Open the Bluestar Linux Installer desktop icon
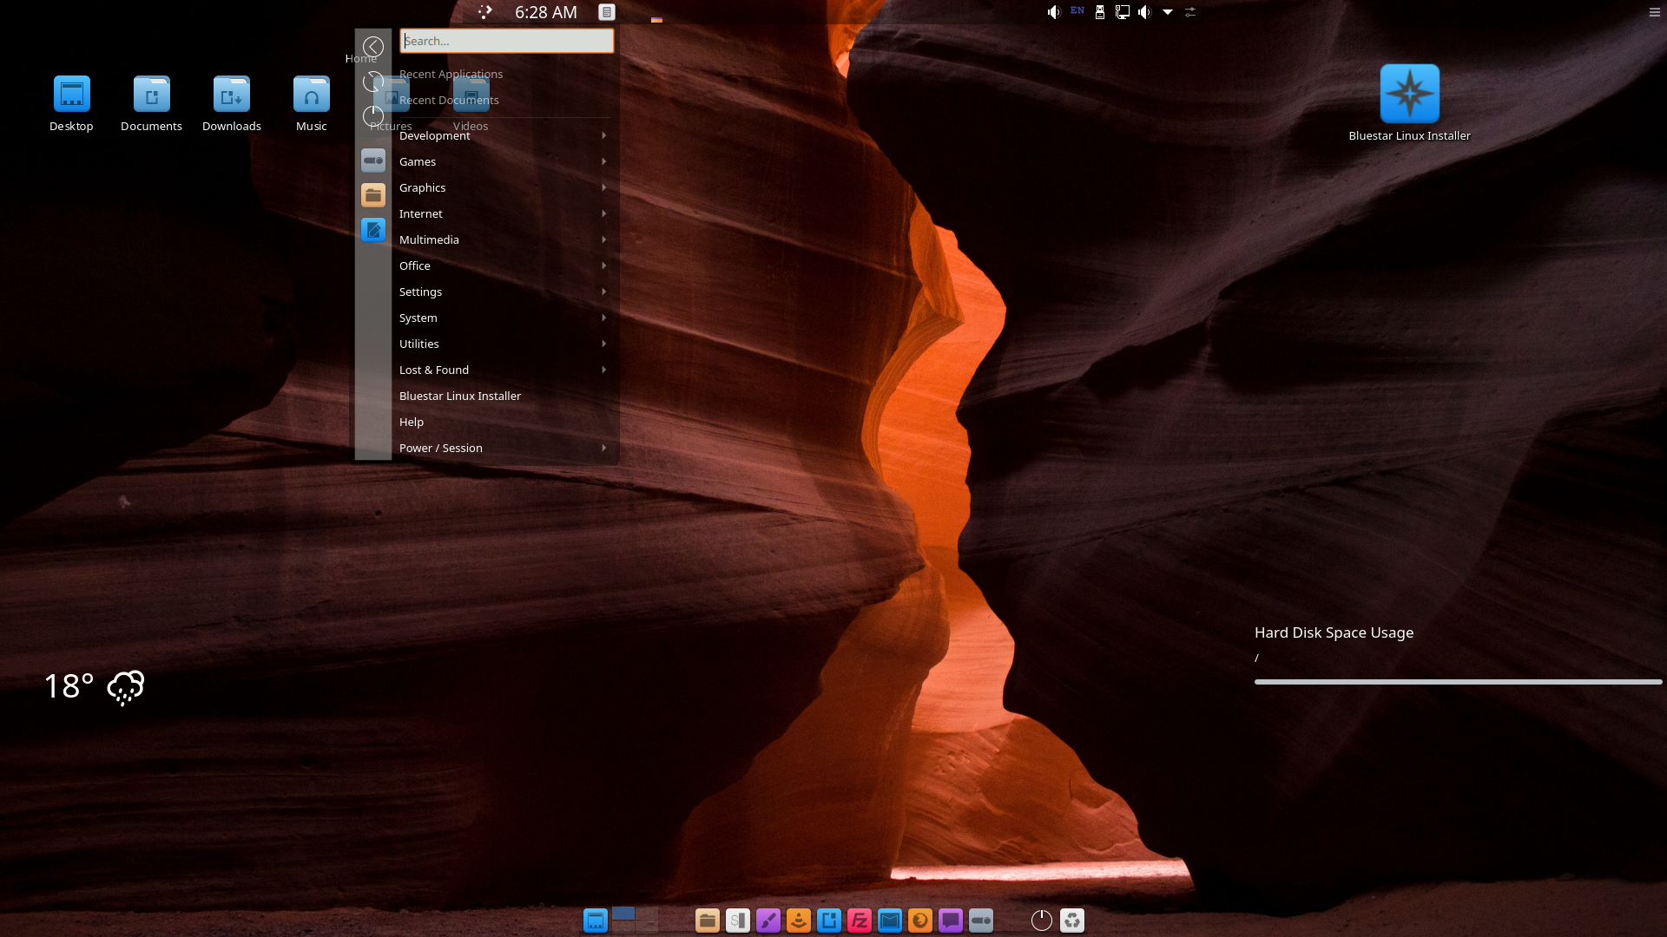The width and height of the screenshot is (1667, 937). (x=1409, y=102)
